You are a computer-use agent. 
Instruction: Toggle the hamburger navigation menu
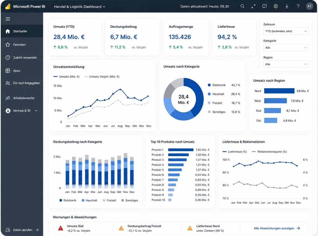coord(8,19)
